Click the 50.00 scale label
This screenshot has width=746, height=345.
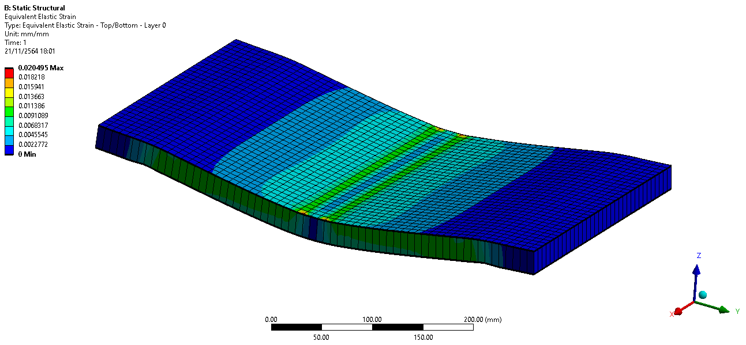coord(321,338)
